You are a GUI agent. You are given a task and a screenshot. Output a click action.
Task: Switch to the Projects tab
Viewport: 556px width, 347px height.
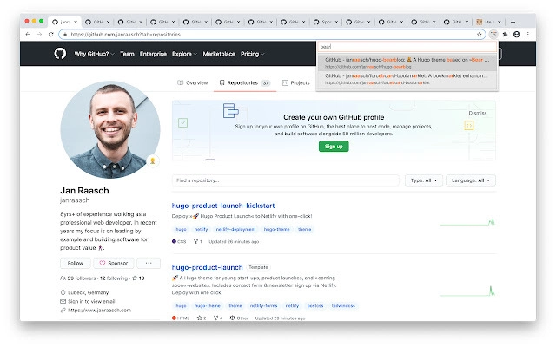coord(296,83)
